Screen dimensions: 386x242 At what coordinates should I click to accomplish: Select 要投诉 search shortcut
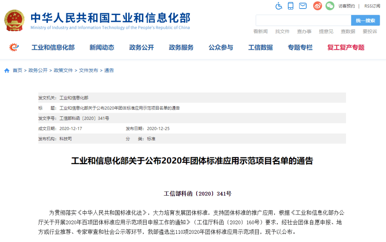[370, 31]
